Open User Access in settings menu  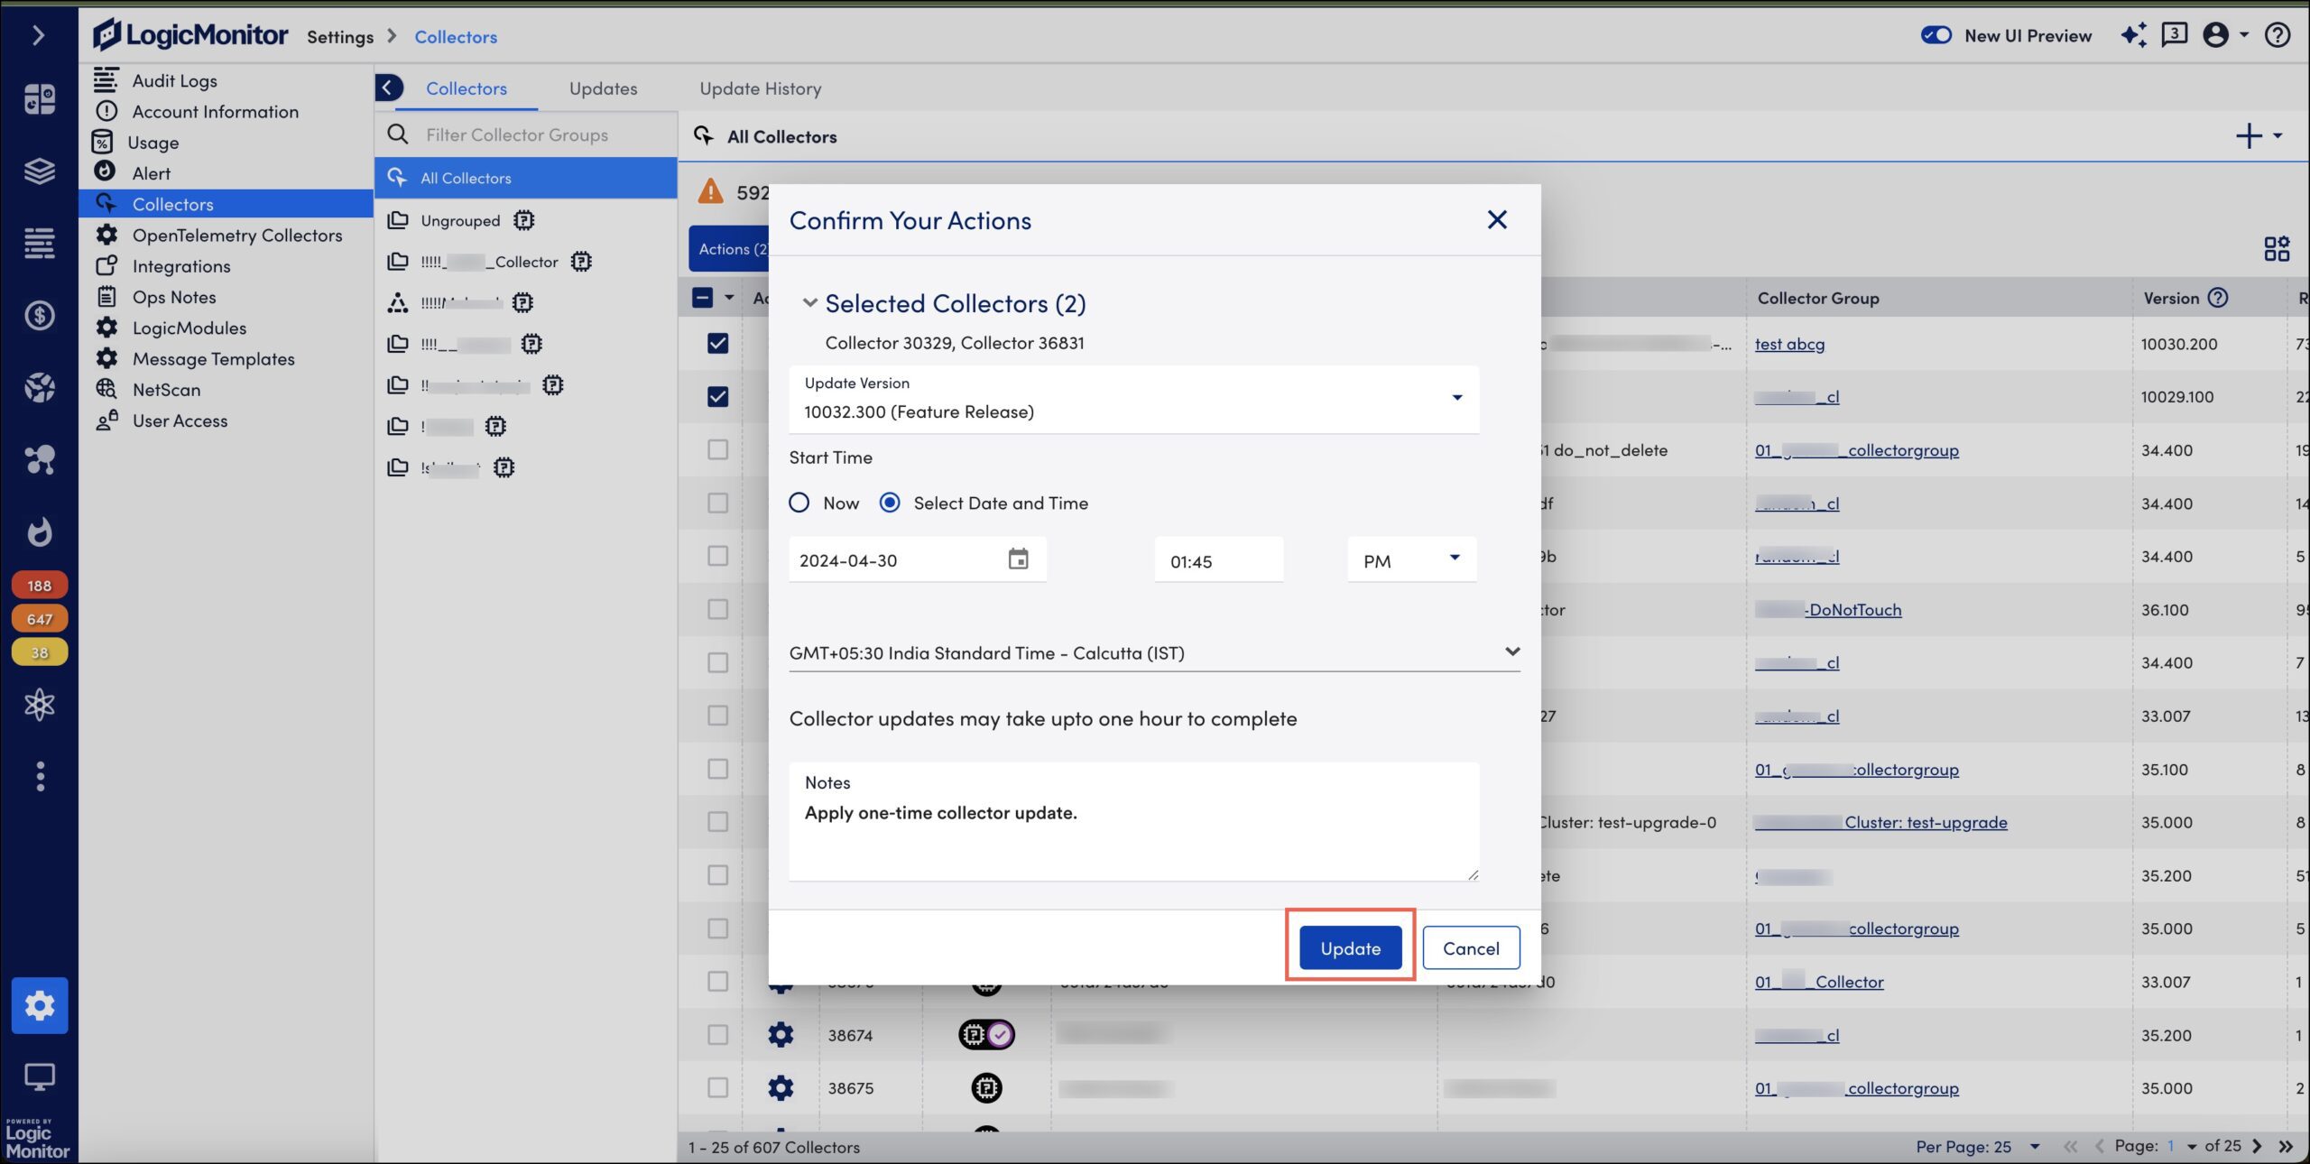[x=180, y=420]
